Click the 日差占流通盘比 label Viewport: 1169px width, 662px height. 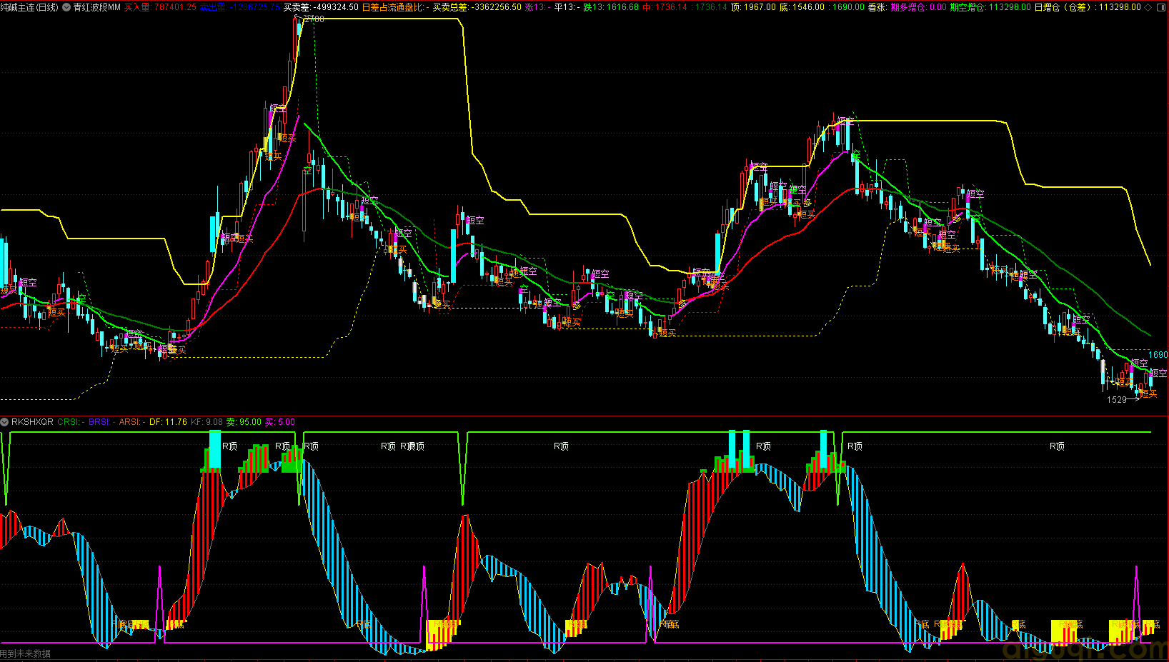pyautogui.click(x=394, y=7)
